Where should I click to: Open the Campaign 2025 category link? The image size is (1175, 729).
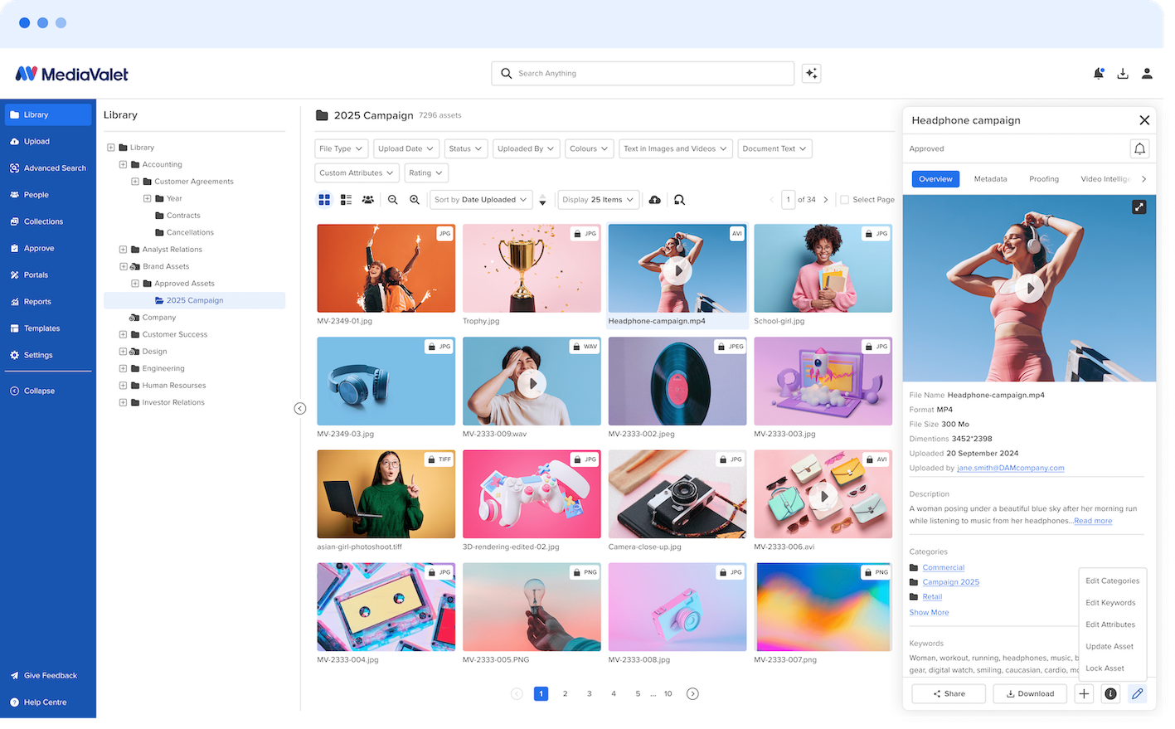[x=950, y=582]
